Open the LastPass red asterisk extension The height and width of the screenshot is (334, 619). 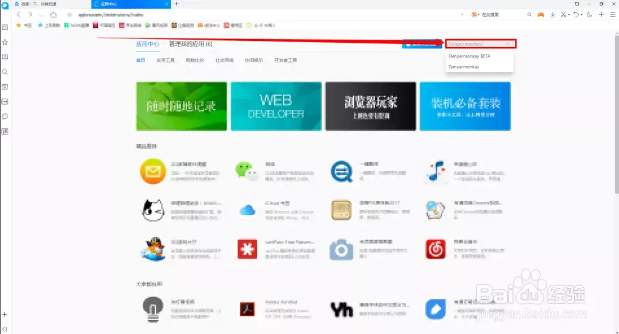(247, 249)
